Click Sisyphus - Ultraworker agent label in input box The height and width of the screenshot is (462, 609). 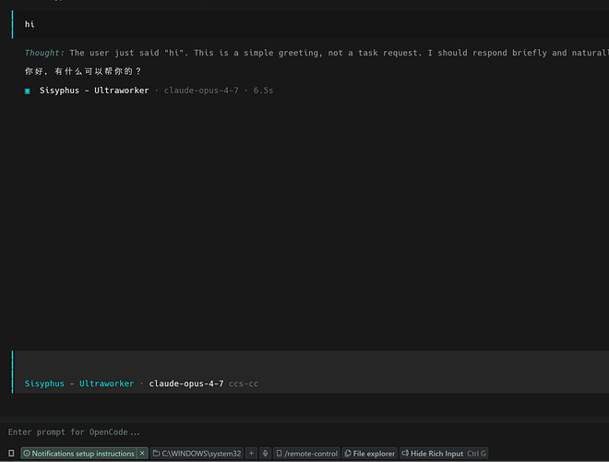coord(79,383)
